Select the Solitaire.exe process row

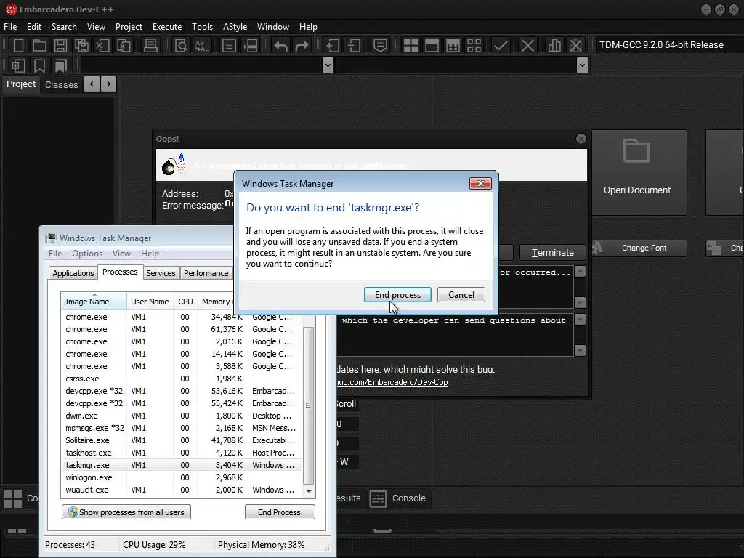pyautogui.click(x=181, y=440)
